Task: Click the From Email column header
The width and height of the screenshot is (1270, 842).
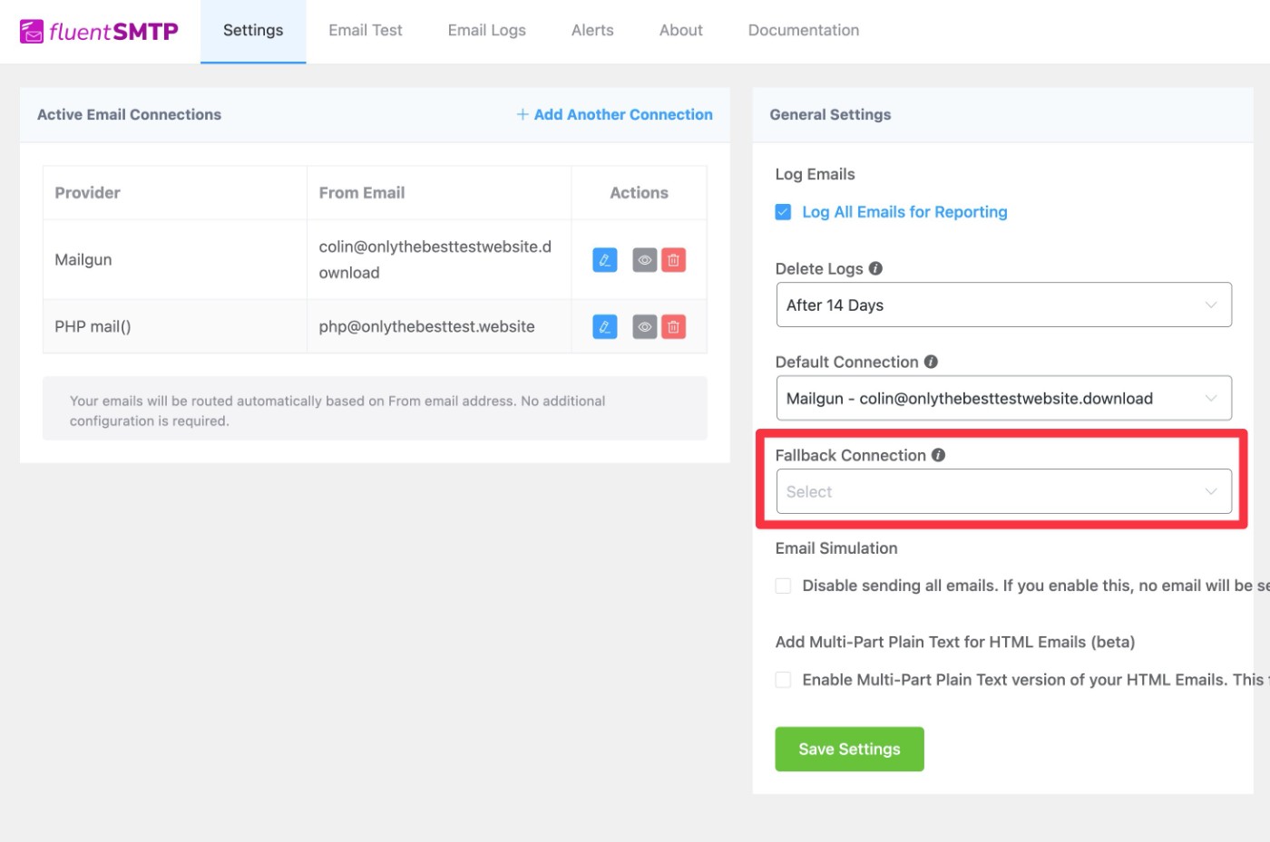Action: tap(439, 193)
